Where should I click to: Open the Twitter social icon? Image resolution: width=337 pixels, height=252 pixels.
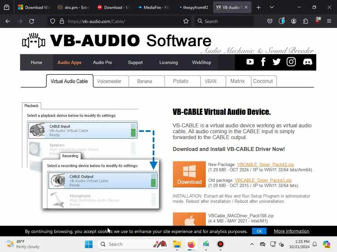276,62
